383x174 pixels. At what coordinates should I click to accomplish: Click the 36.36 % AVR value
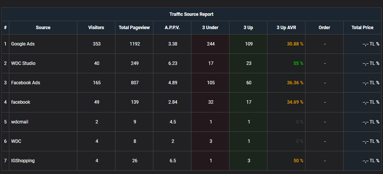pos(295,83)
